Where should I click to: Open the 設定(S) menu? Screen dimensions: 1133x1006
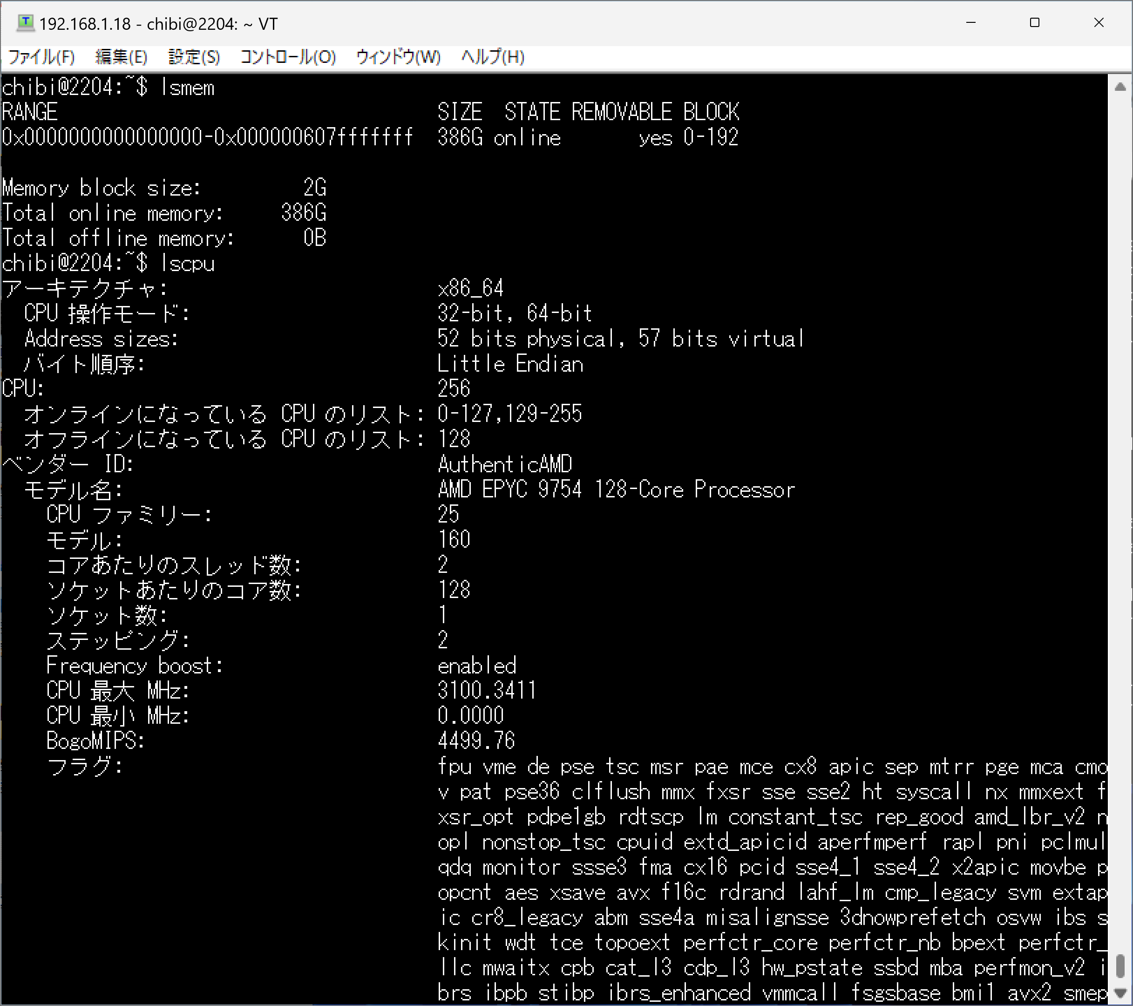coord(194,56)
